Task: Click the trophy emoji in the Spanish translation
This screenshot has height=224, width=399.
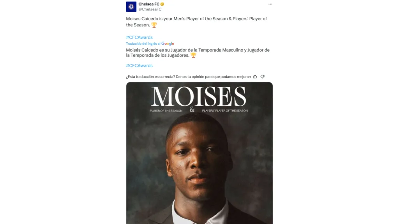Action: (193, 55)
